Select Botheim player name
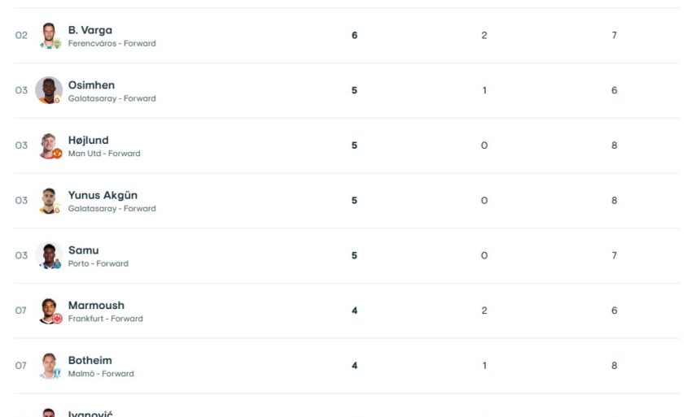Viewport: 696px width, 417px height. click(90, 360)
